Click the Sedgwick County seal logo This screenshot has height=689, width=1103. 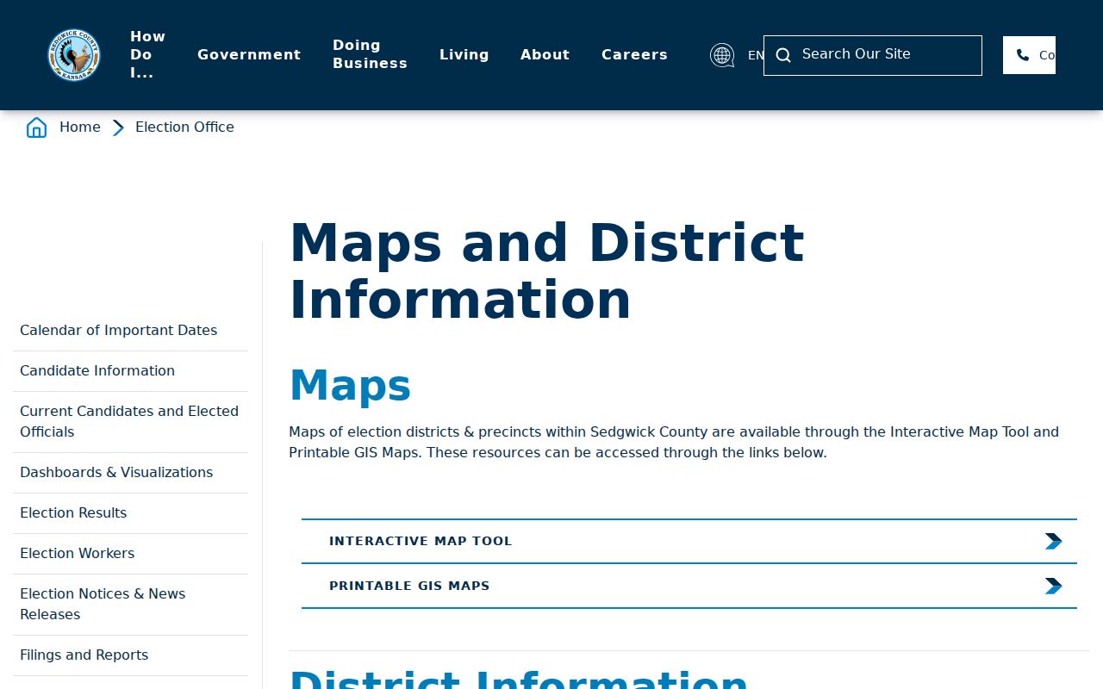[74, 55]
